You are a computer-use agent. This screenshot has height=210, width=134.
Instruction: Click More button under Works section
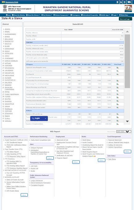(x=102, y=160)
